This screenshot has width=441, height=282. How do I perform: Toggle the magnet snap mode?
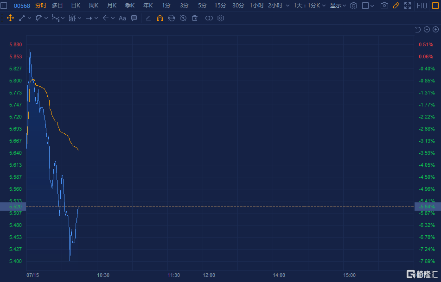(160, 18)
